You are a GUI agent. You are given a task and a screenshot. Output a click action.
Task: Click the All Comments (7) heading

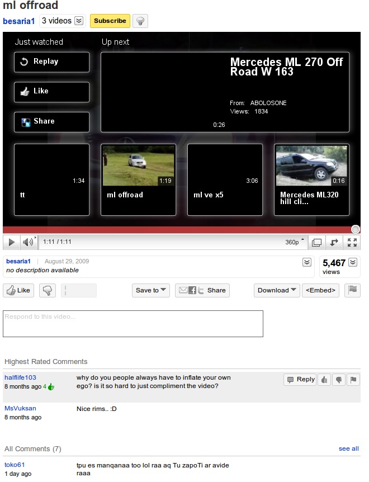[33, 449]
